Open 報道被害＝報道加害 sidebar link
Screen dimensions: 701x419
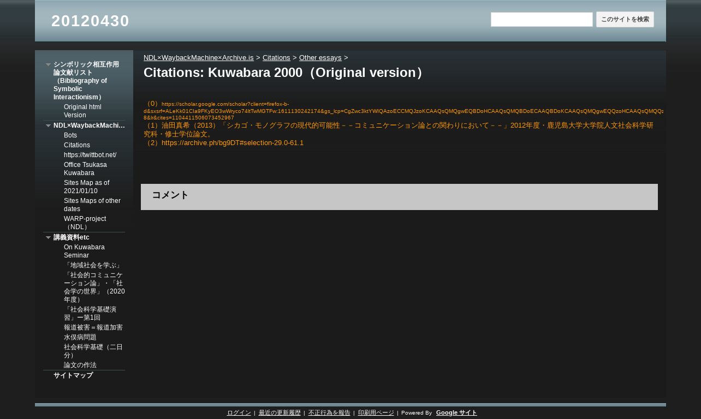point(93,327)
